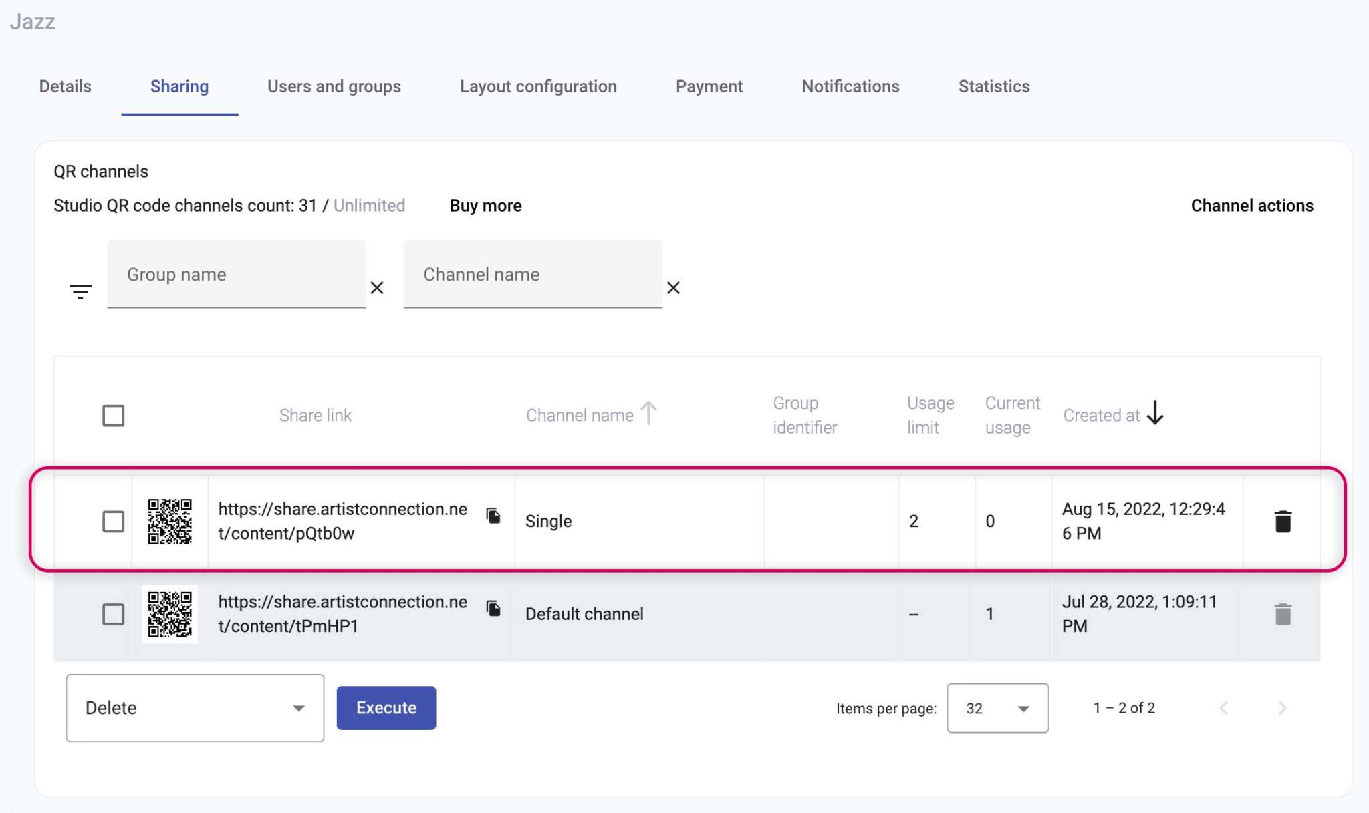Open the items per page dropdown

tap(997, 708)
